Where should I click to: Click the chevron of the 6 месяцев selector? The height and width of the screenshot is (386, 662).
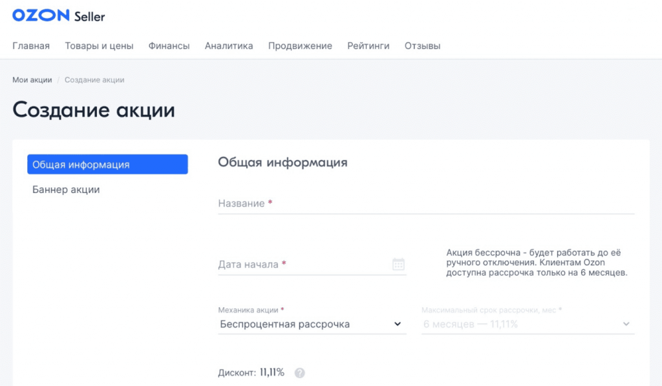coord(626,324)
